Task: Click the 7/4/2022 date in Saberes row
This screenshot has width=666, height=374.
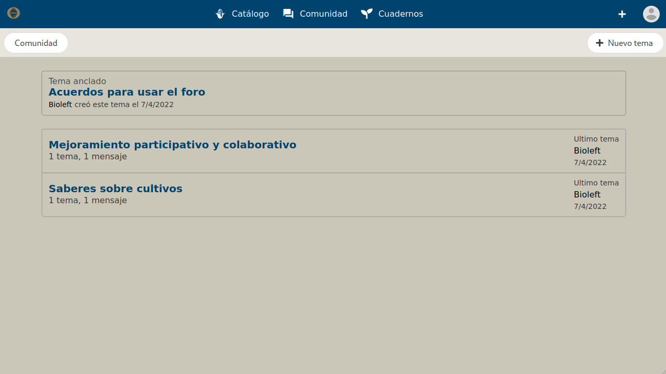Action: (590, 206)
